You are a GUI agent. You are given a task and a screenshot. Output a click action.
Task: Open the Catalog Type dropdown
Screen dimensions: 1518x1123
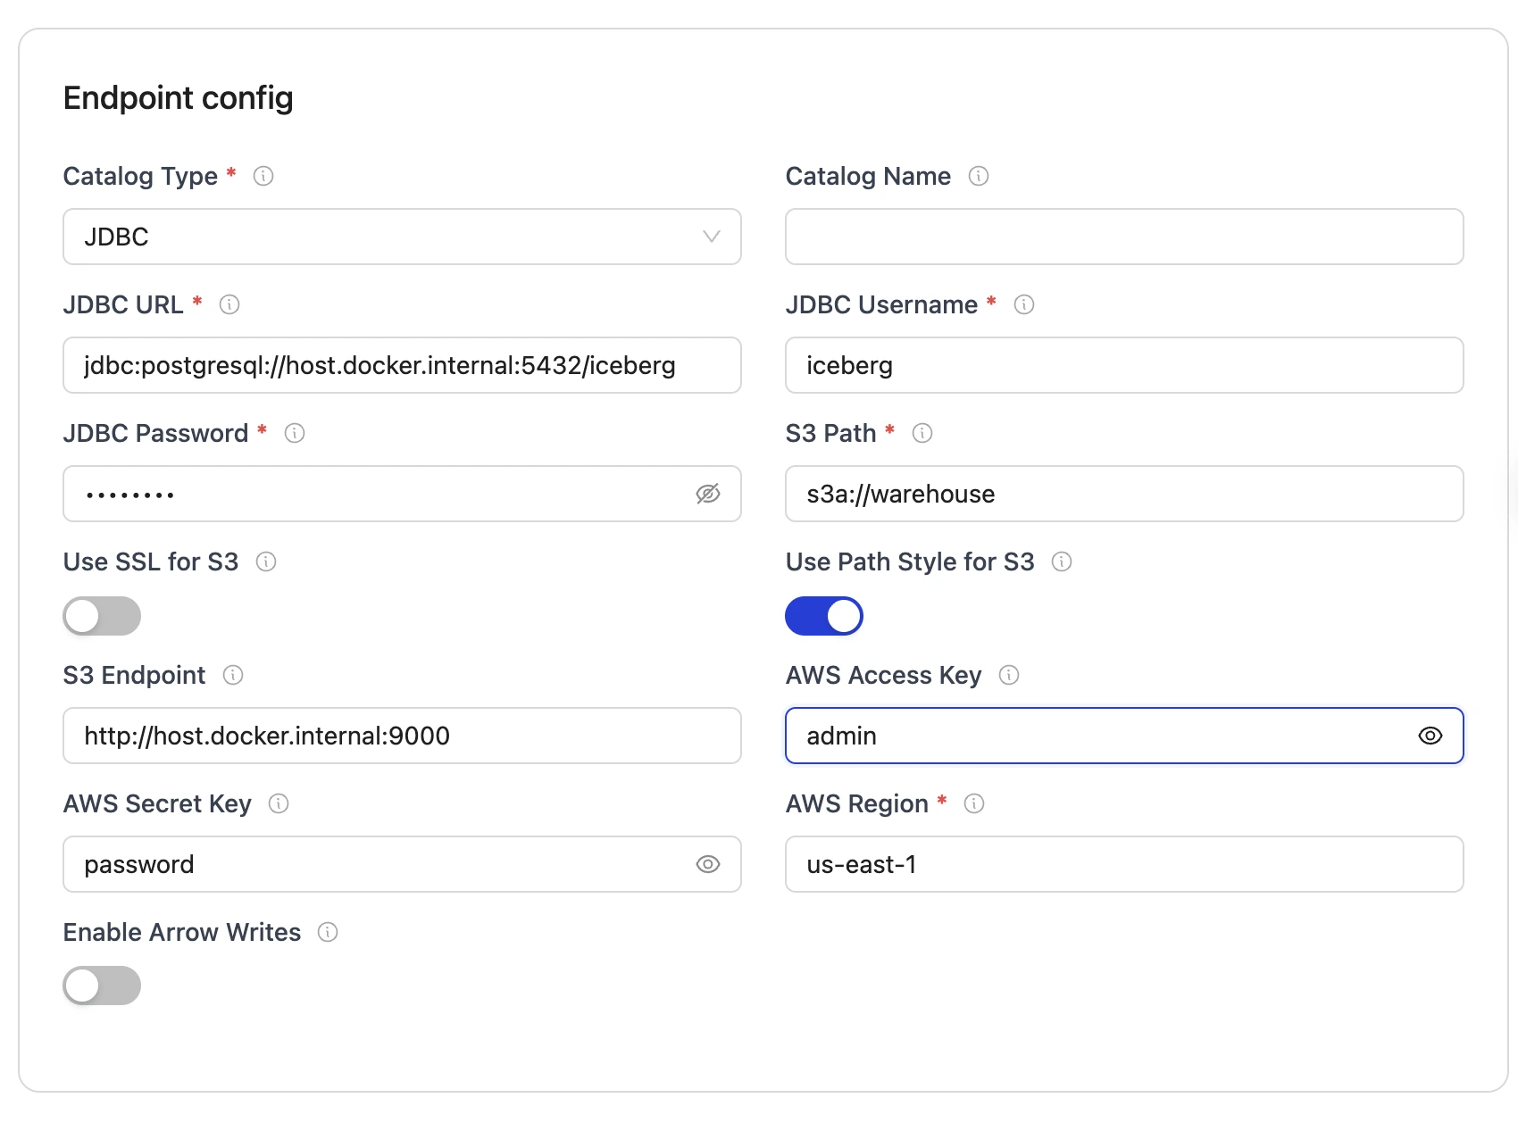tap(402, 237)
